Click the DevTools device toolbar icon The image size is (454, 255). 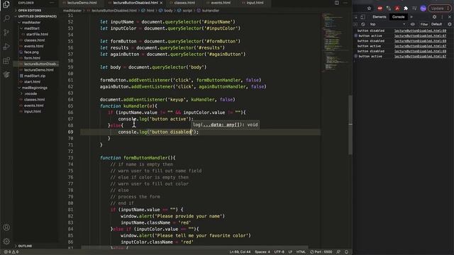362,17
